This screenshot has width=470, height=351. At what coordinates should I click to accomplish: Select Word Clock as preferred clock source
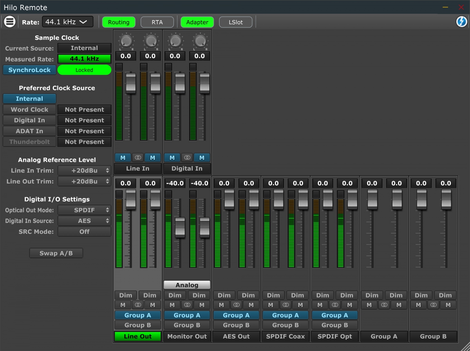[x=29, y=109]
